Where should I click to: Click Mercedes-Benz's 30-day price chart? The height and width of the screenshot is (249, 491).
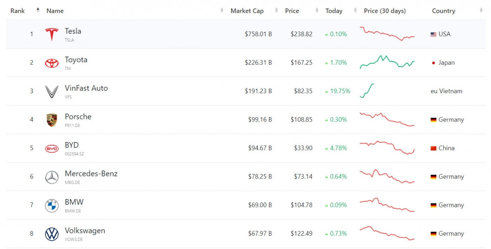pos(387,176)
